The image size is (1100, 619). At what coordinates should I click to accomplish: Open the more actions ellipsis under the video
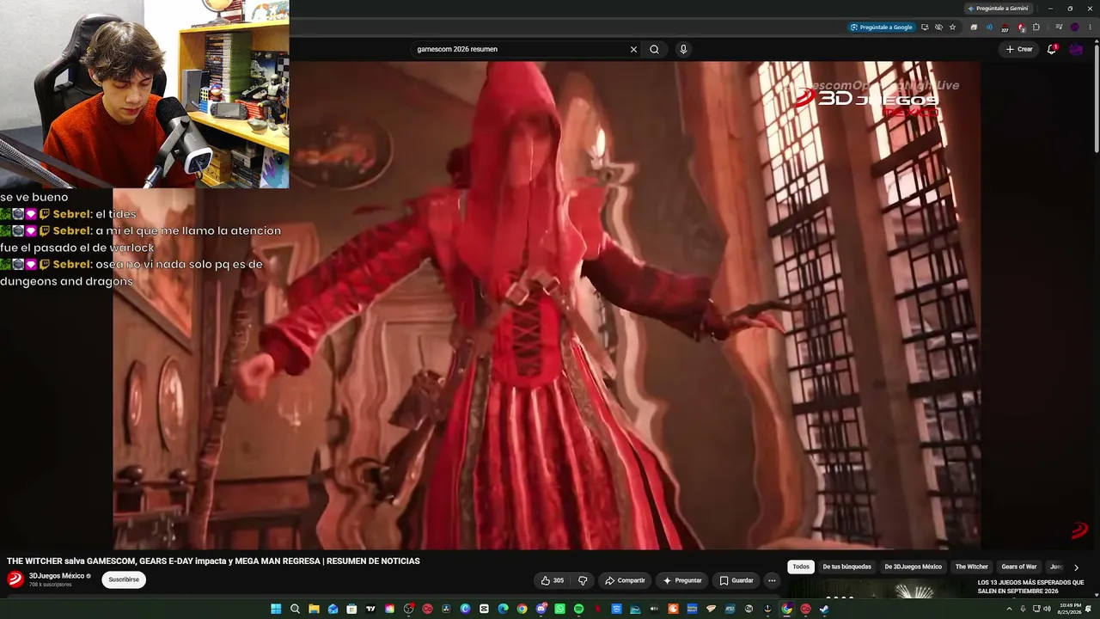pyautogui.click(x=772, y=580)
